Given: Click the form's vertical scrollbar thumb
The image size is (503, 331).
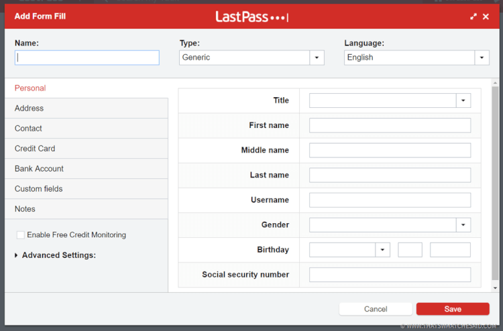Looking at the screenshot, I should [x=495, y=184].
